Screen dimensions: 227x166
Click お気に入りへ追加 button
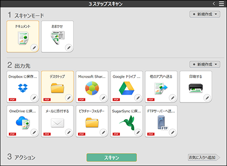pyautogui.click(x=204, y=157)
